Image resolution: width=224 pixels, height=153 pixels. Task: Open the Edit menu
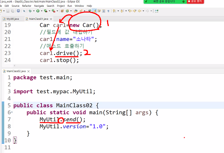coord(7,6)
